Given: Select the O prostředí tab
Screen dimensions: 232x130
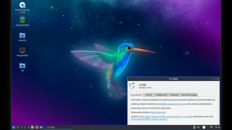Looking at the screenshot, I should [x=136, y=95].
